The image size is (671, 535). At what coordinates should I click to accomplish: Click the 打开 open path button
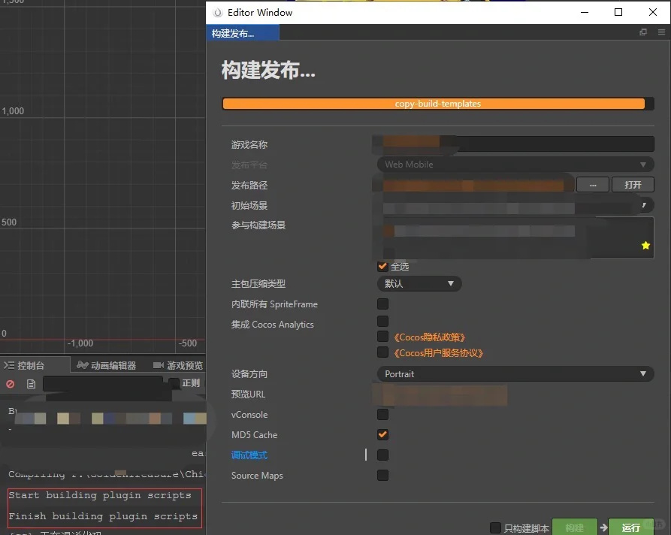tap(633, 184)
